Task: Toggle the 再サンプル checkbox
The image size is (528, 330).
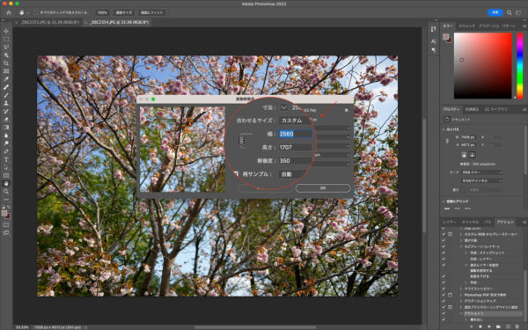Action: click(236, 174)
